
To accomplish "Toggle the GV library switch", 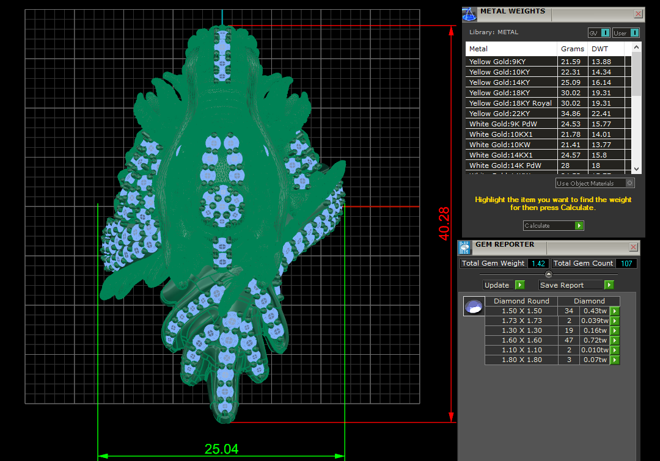I will click(x=605, y=33).
